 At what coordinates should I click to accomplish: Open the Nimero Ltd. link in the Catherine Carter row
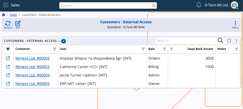(32, 67)
